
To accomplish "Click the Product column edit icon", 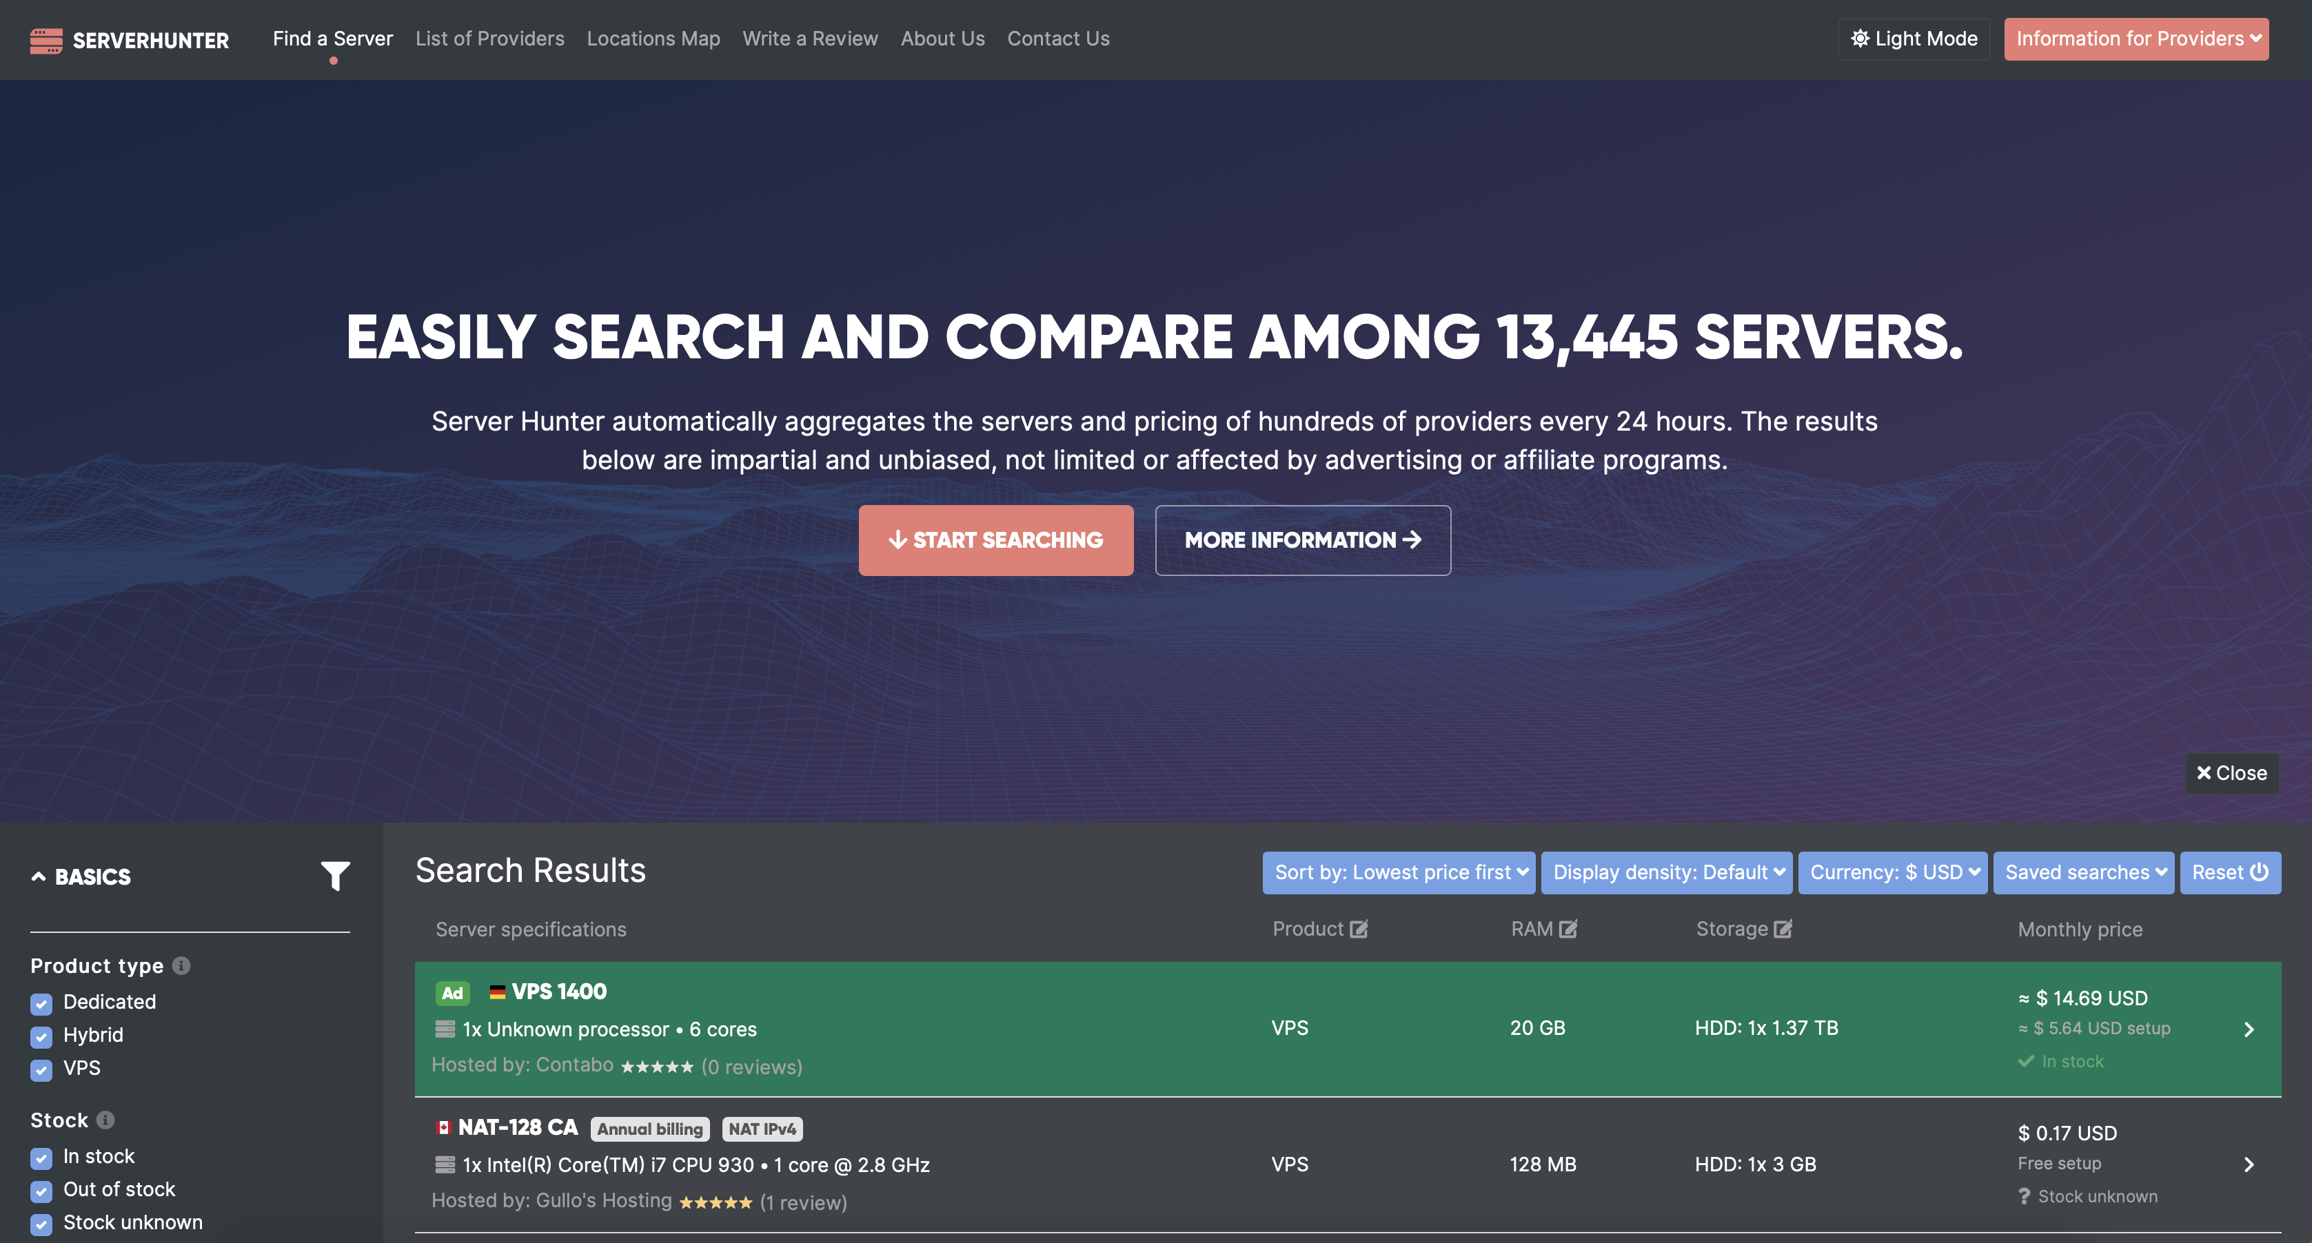I will (1359, 929).
